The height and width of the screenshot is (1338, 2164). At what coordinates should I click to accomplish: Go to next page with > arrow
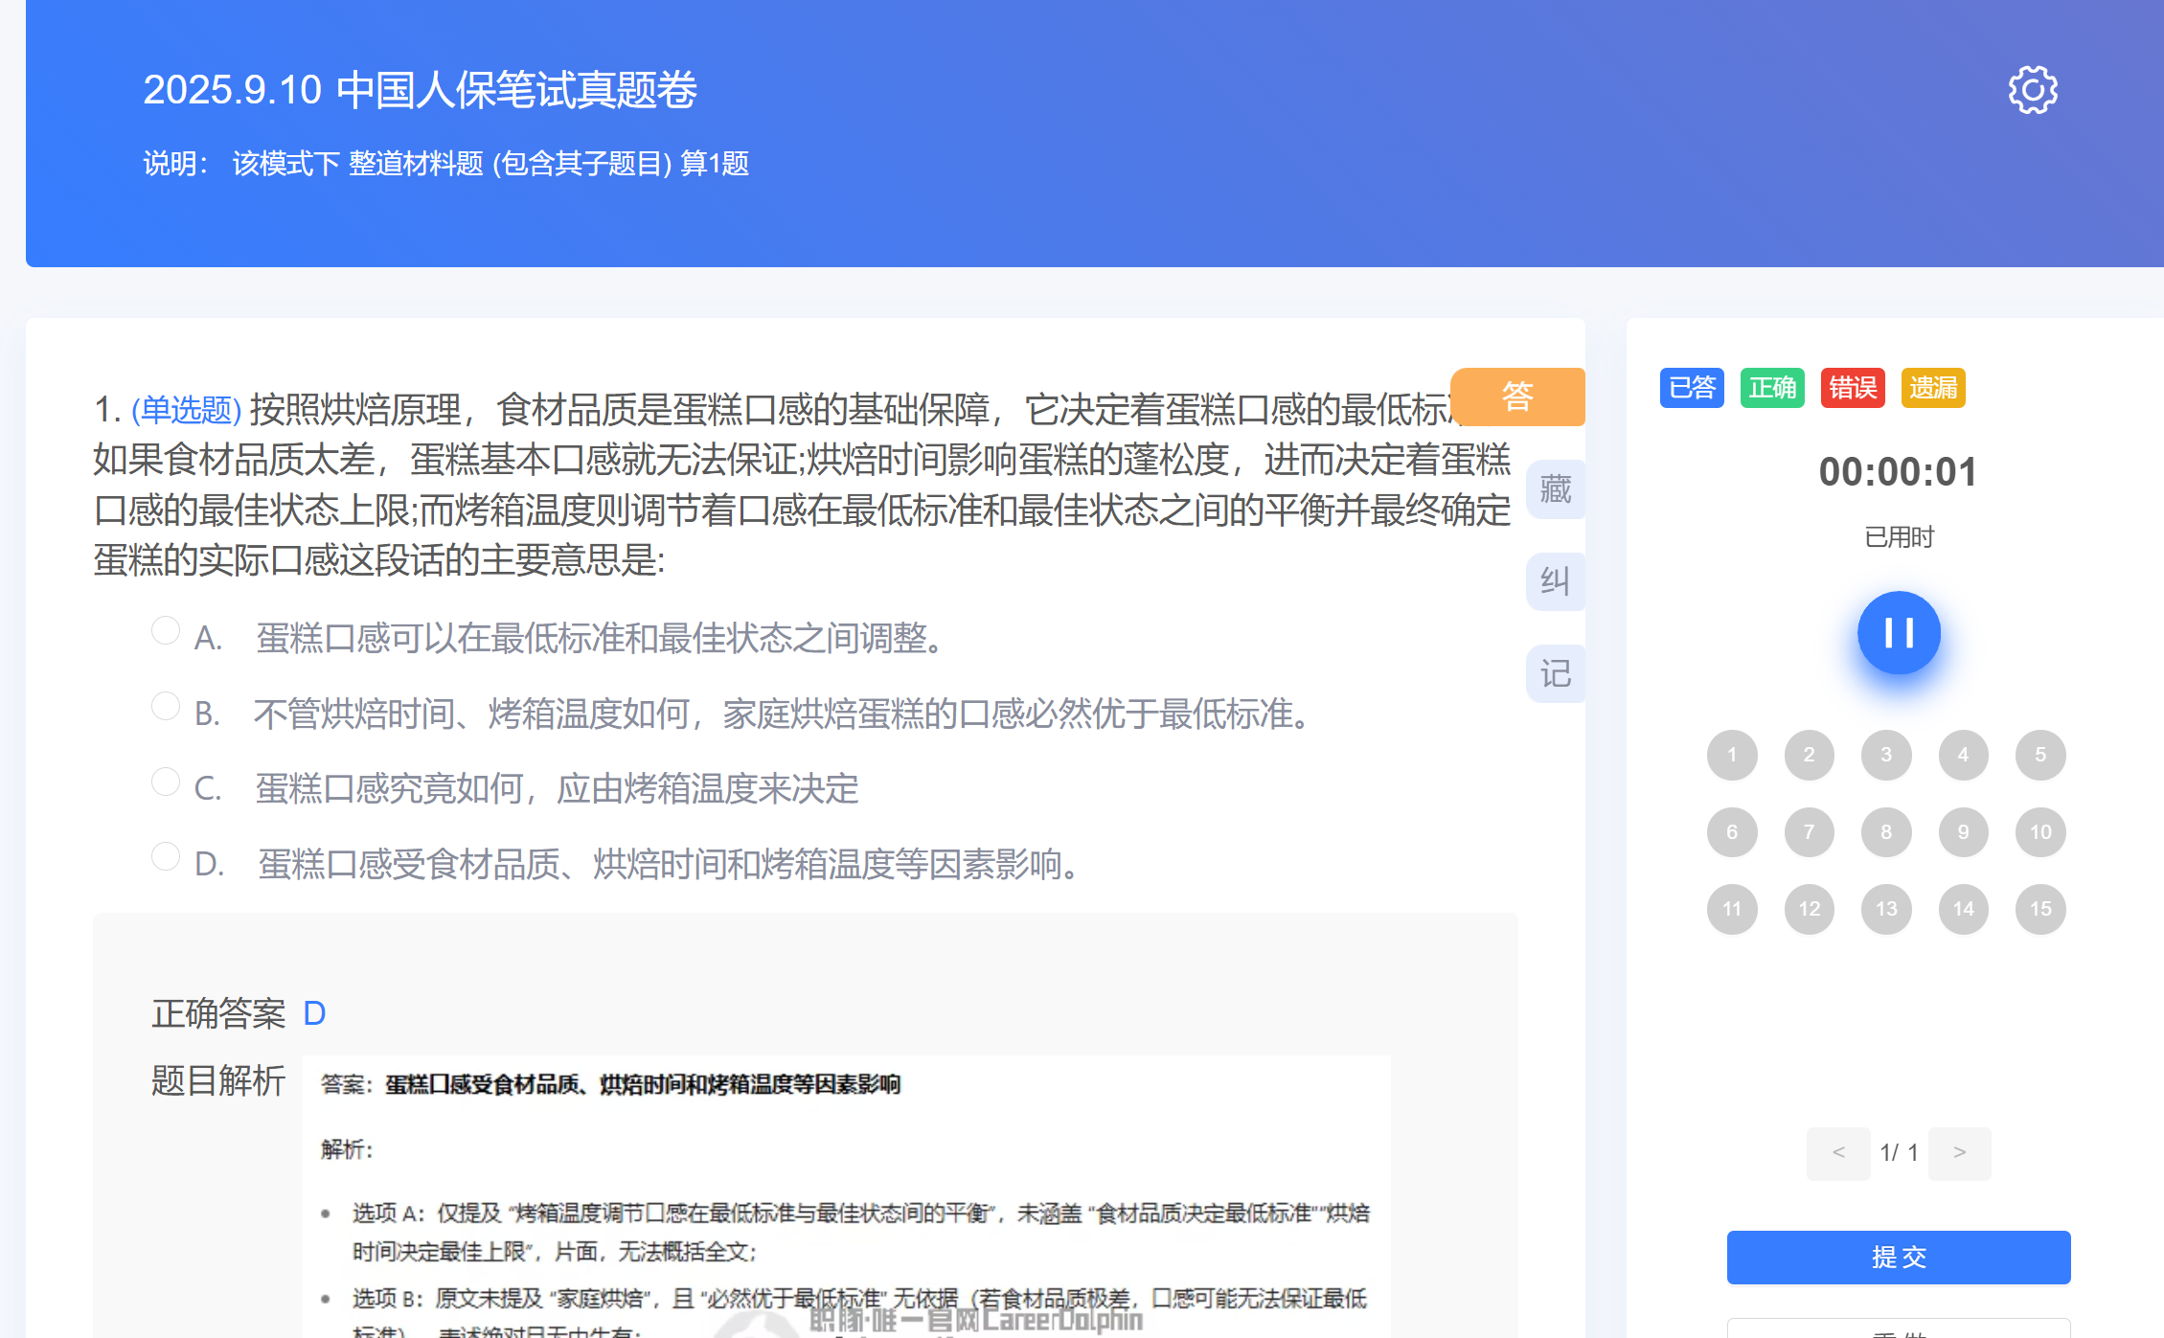[1959, 1153]
